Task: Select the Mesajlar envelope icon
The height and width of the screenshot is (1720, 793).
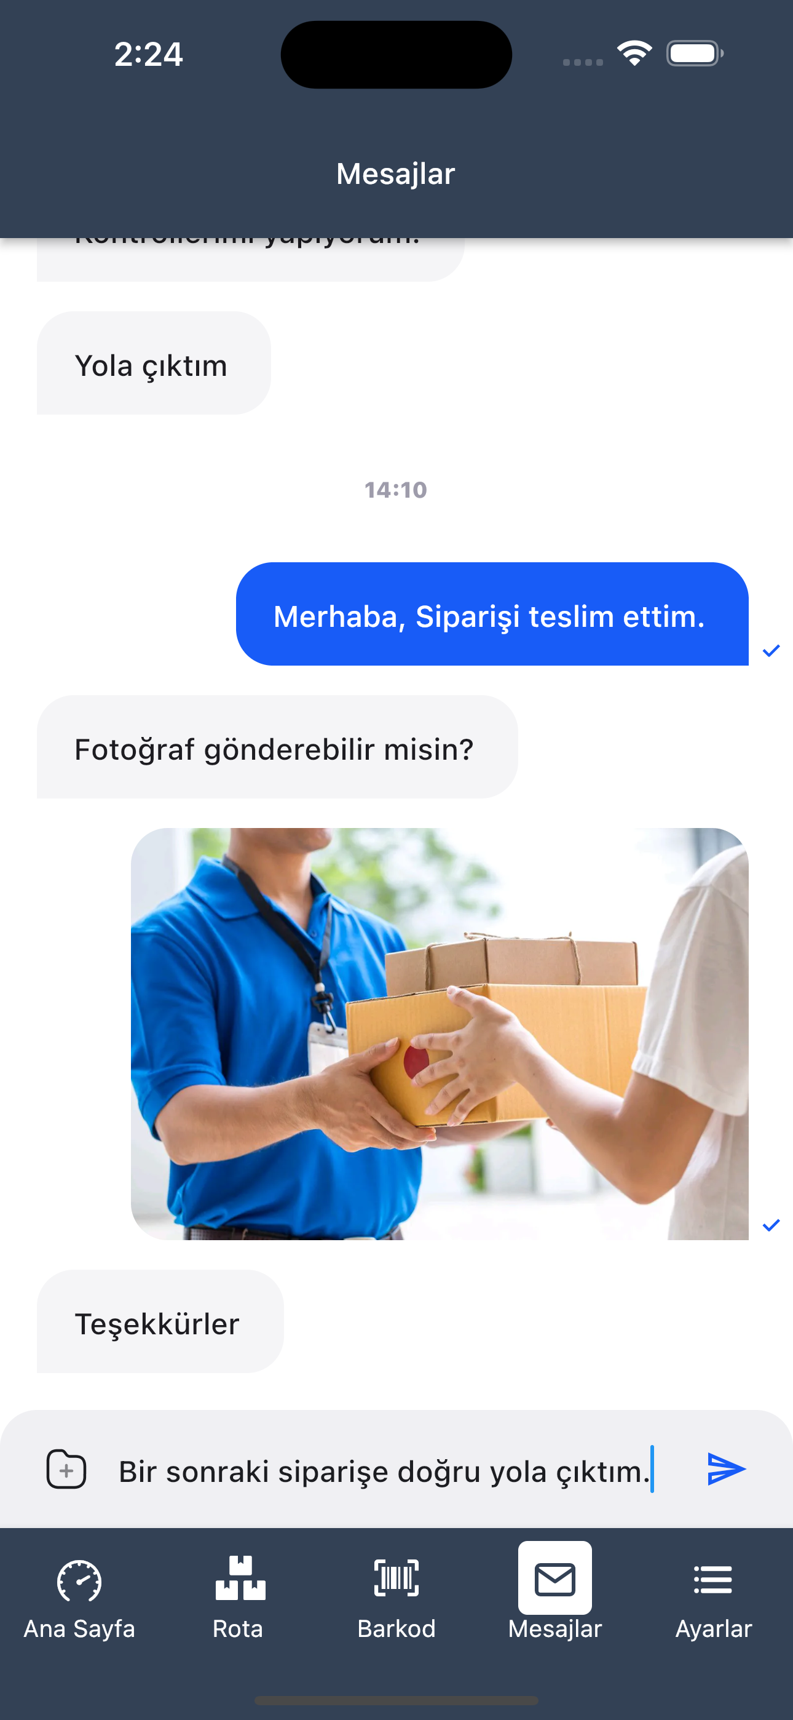Action: point(554,1578)
